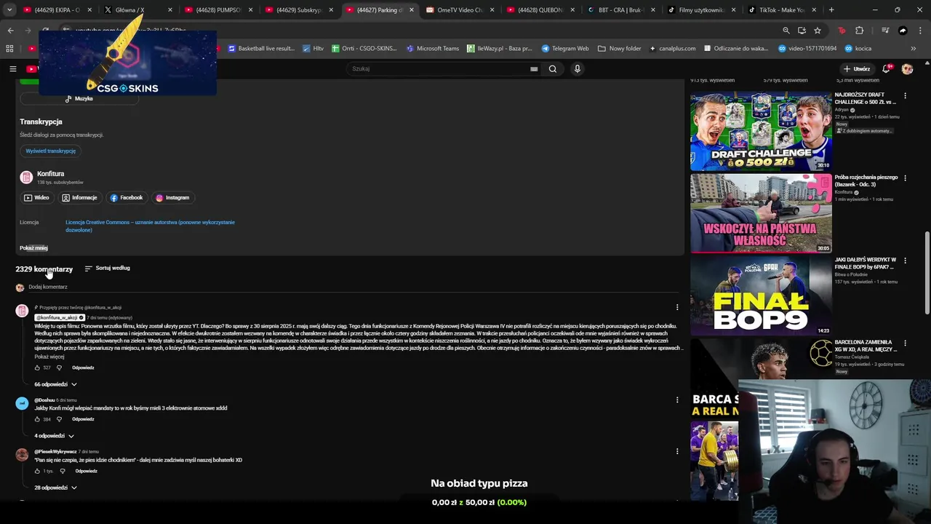Screen dimensions: 931x524
Task: Like the pinned konfitura_w_akcji comment
Action: click(37, 368)
